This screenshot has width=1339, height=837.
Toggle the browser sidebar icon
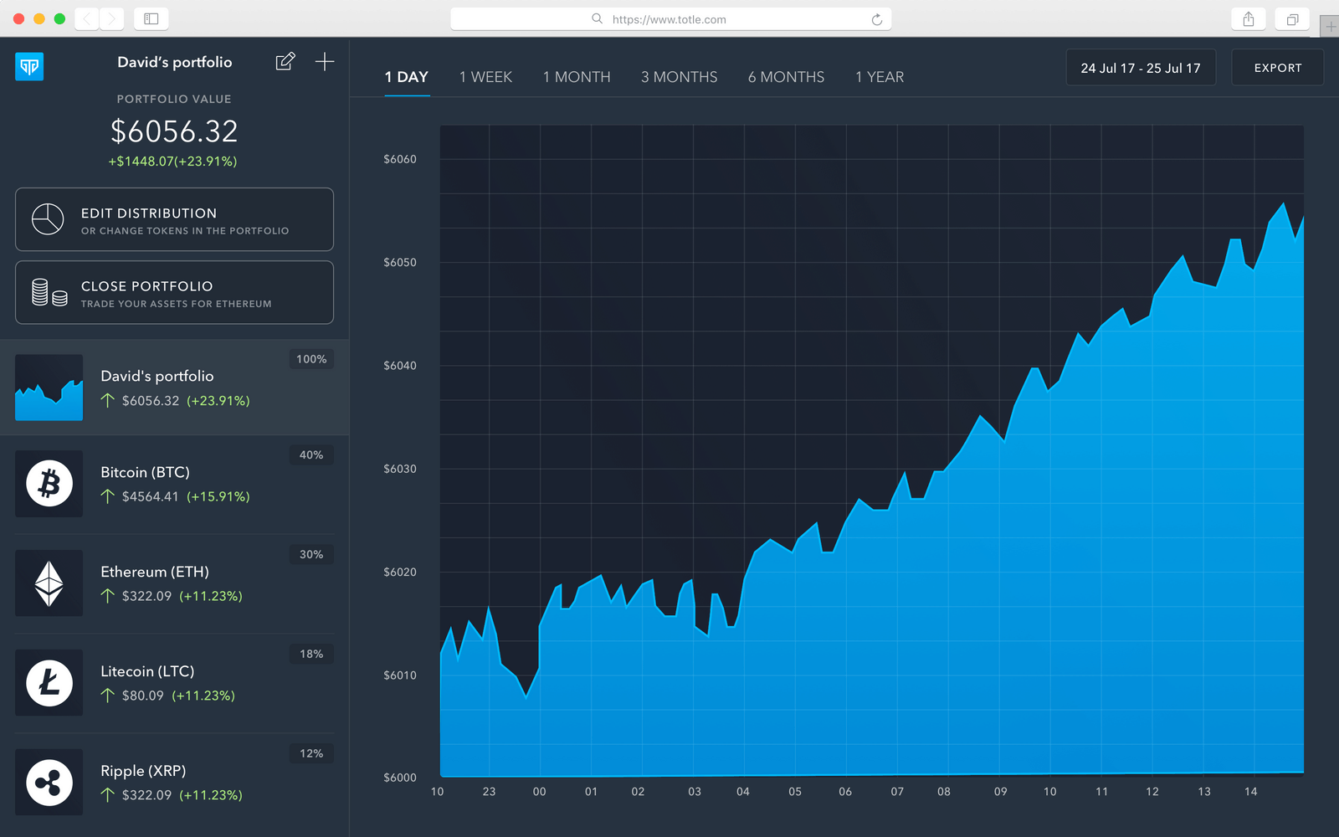pyautogui.click(x=151, y=18)
